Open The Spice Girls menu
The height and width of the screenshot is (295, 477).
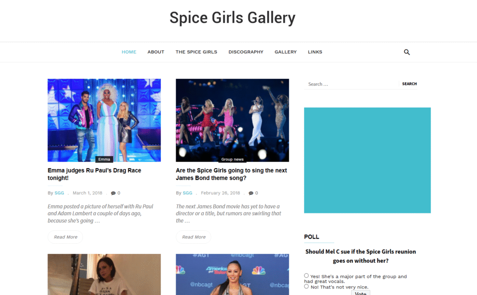(x=196, y=52)
